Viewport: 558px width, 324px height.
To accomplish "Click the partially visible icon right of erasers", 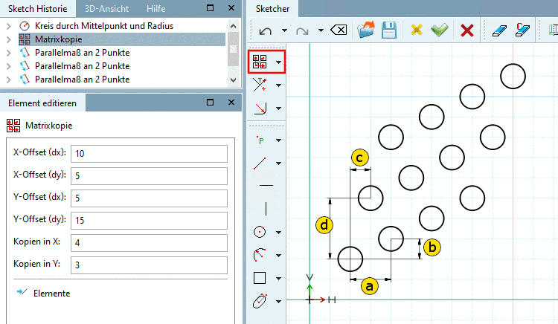I will click(554, 30).
